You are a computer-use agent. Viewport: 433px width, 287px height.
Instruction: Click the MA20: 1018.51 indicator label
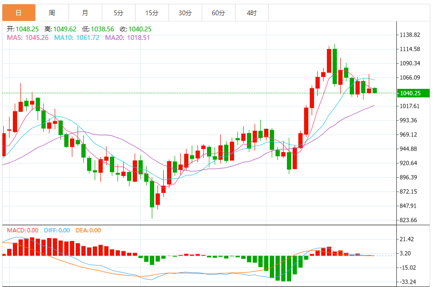click(128, 38)
